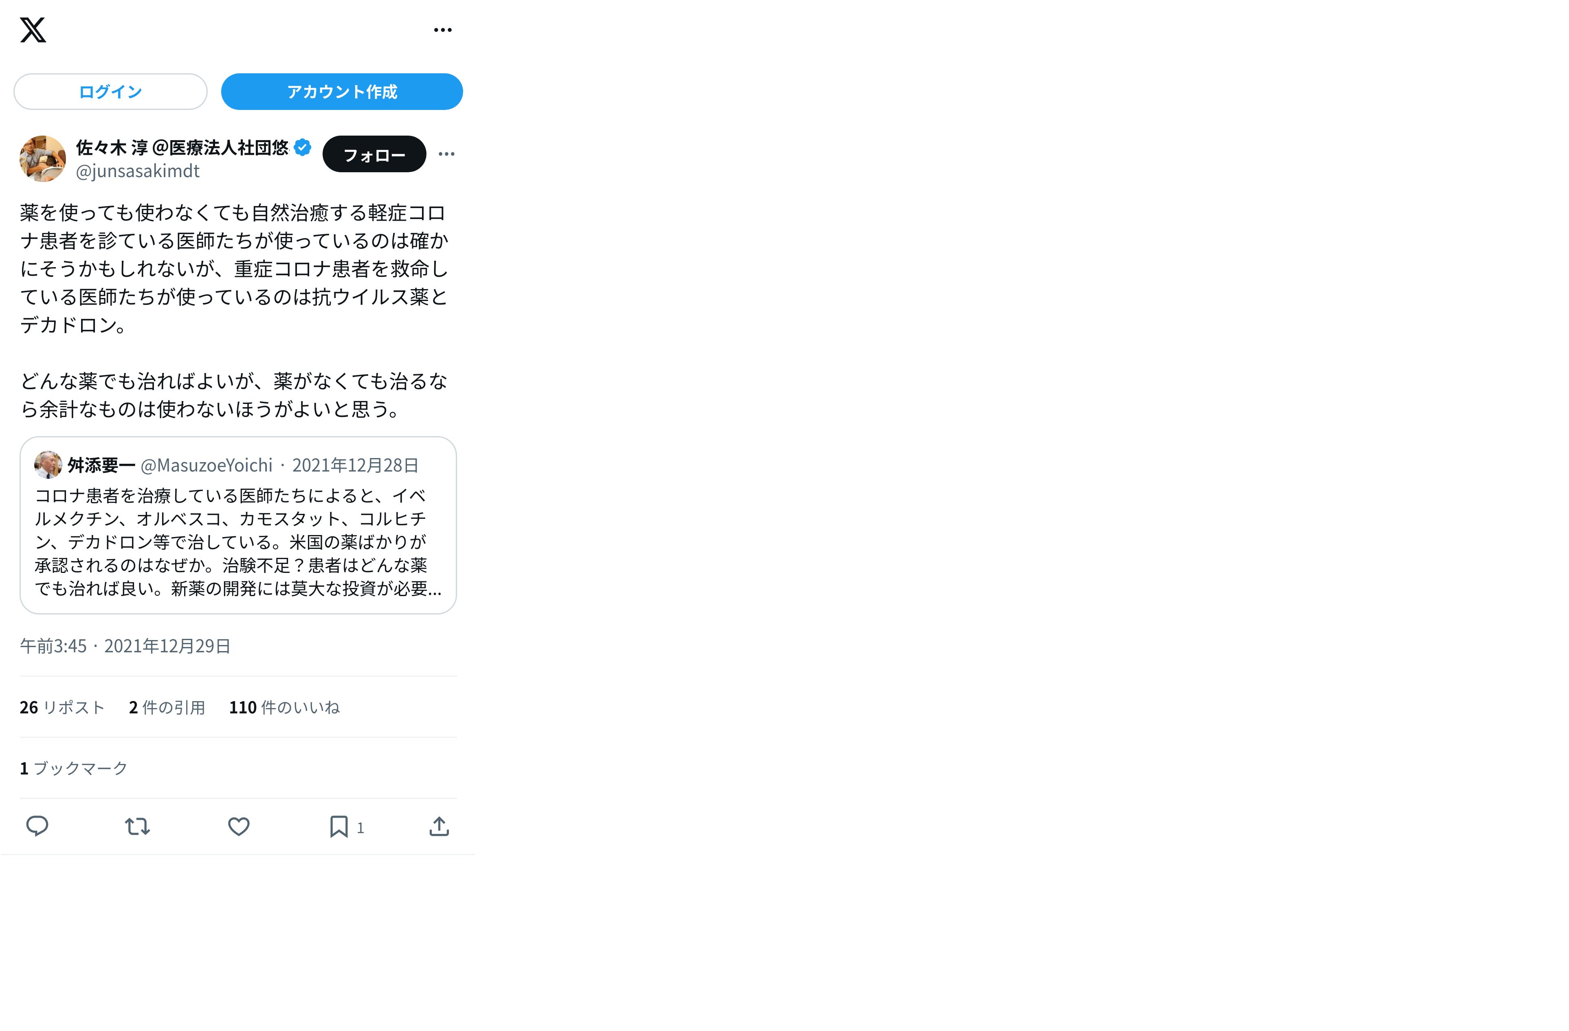The height and width of the screenshot is (1031, 1569).
Task: View the 110 件のいいね list
Action: point(284,707)
